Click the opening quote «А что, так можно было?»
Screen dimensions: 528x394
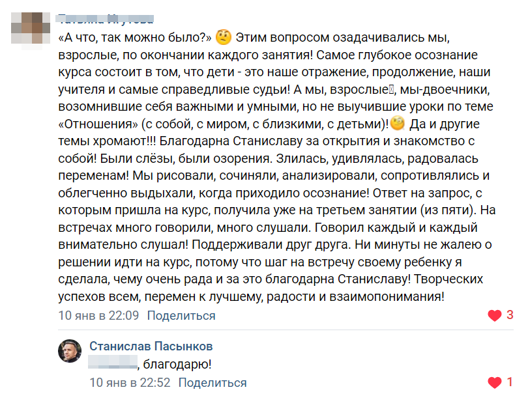pyautogui.click(x=134, y=37)
